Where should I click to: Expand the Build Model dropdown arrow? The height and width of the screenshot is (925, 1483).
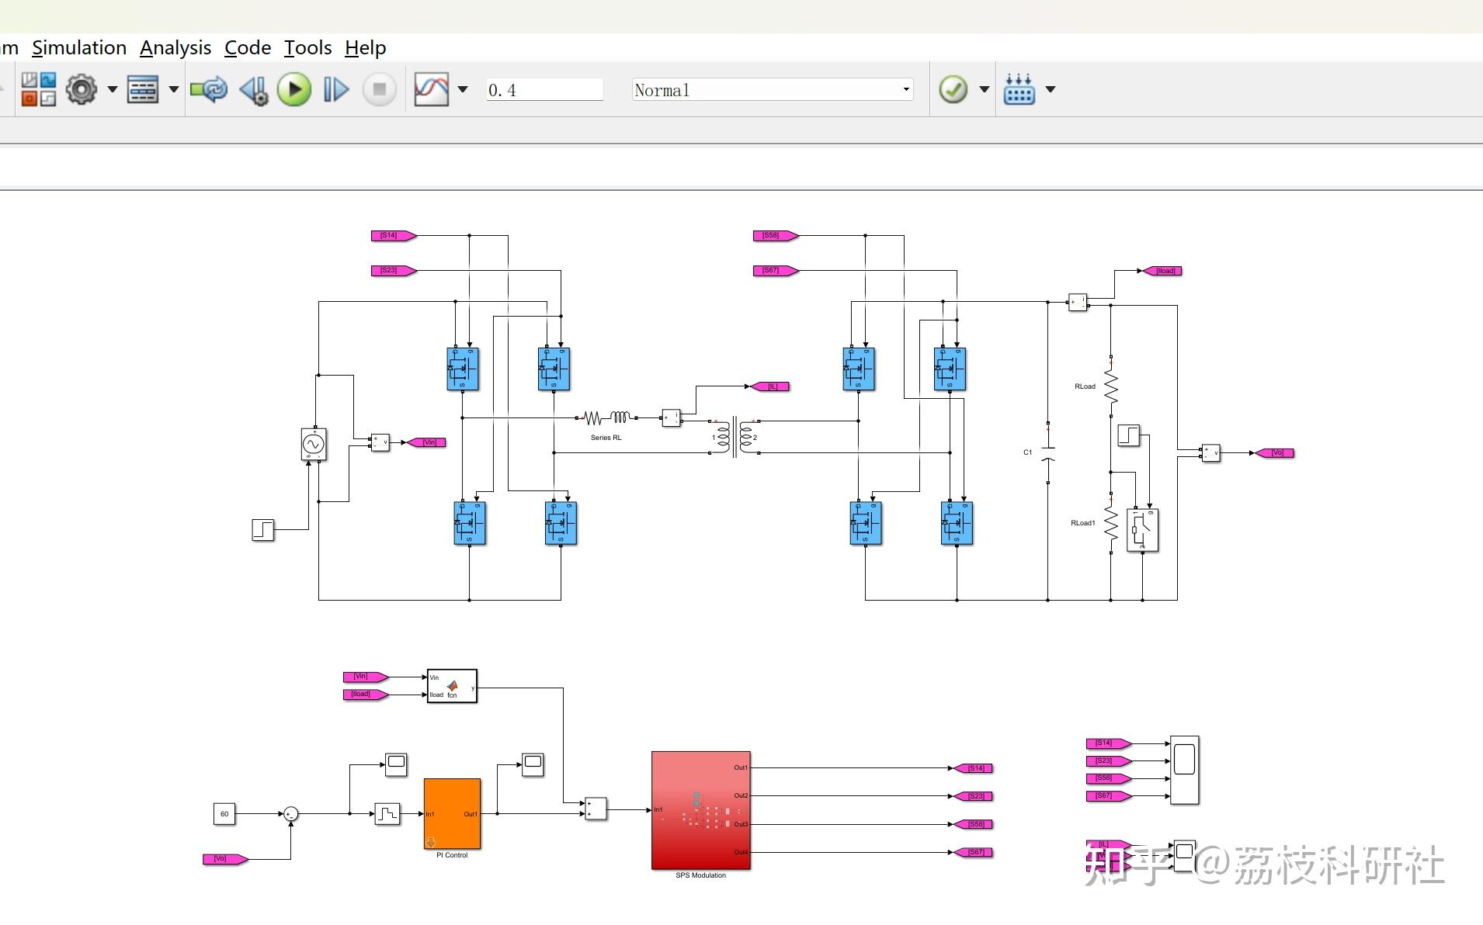(1051, 89)
